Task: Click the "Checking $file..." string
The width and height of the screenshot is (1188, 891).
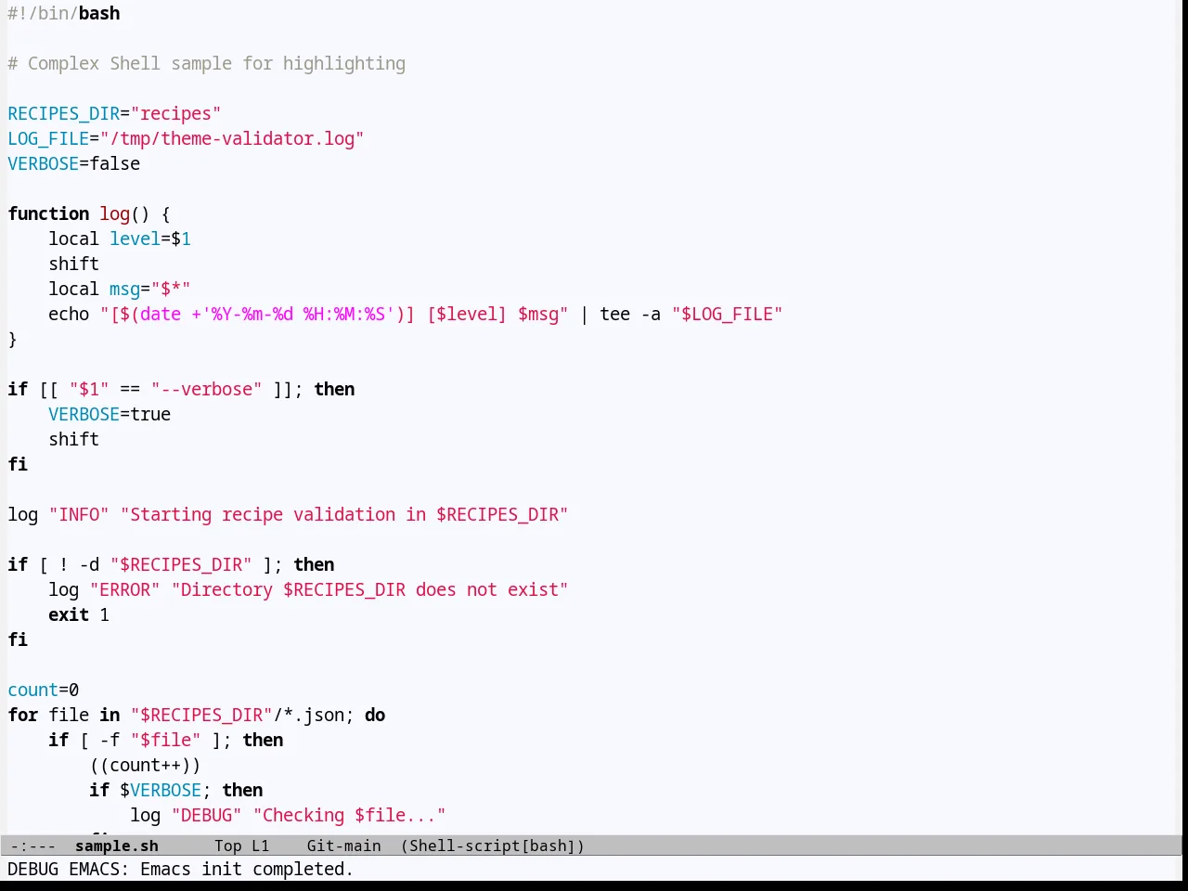Action: [x=350, y=815]
